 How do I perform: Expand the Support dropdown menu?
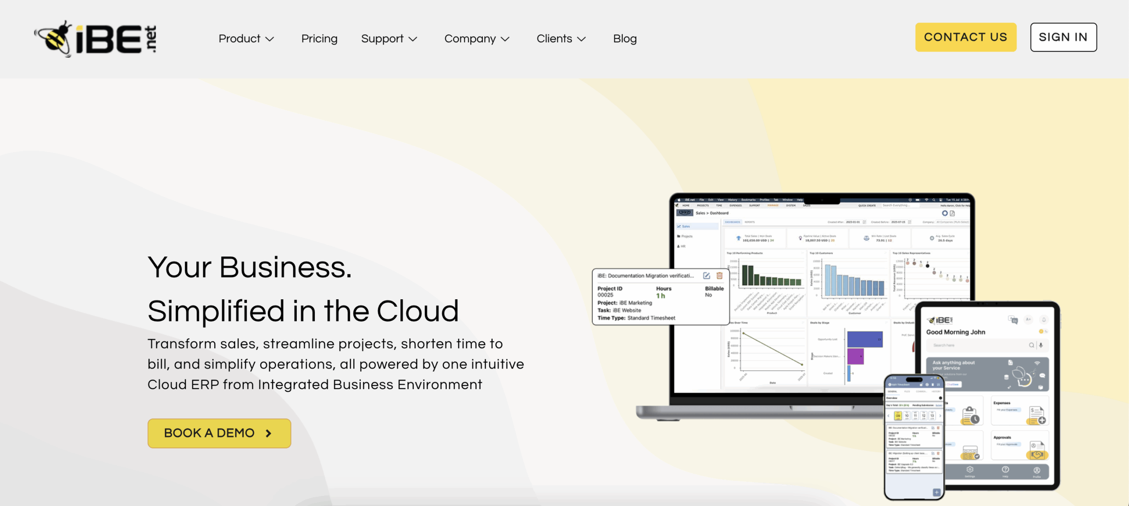[389, 39]
